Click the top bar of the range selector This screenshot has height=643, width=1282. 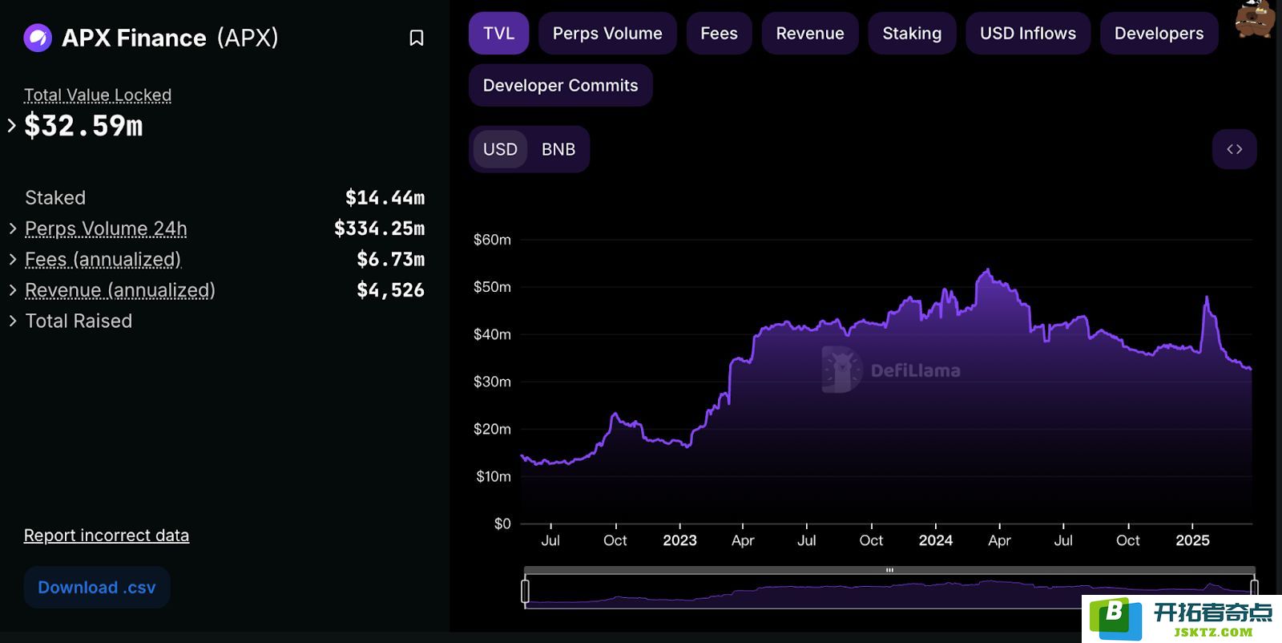(x=889, y=570)
